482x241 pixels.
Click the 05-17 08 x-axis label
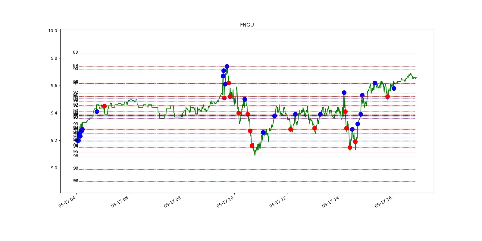(173, 201)
